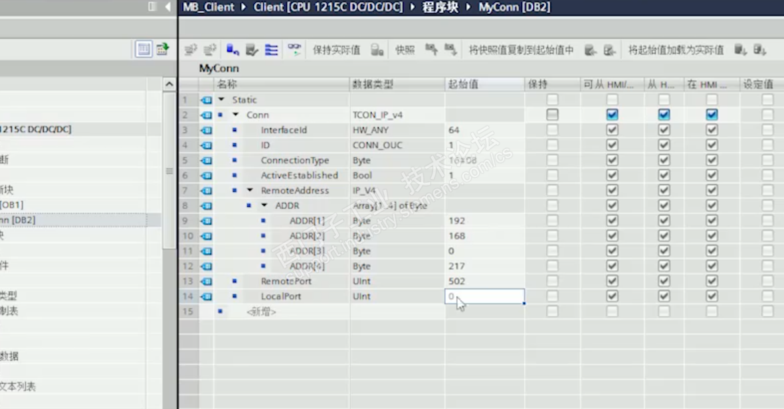Image resolution: width=784 pixels, height=409 pixels.
Task: Click the Client [CPU 1215C DC/DC/DC] breadcrumb
Action: [x=328, y=7]
